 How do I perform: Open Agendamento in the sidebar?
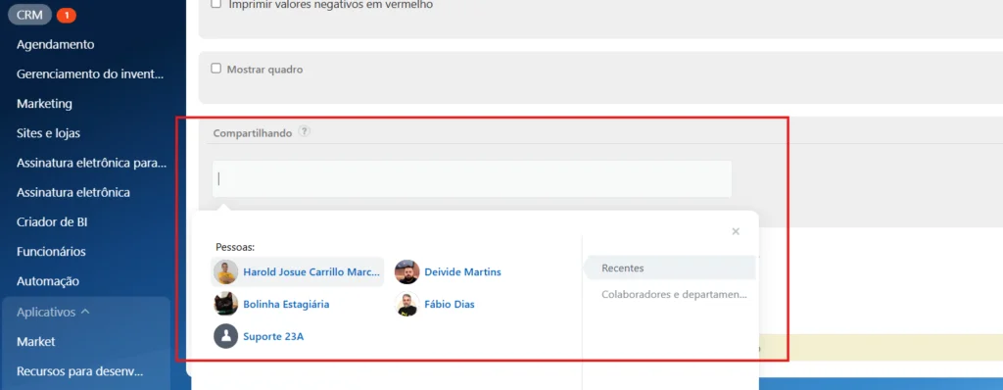click(x=55, y=44)
